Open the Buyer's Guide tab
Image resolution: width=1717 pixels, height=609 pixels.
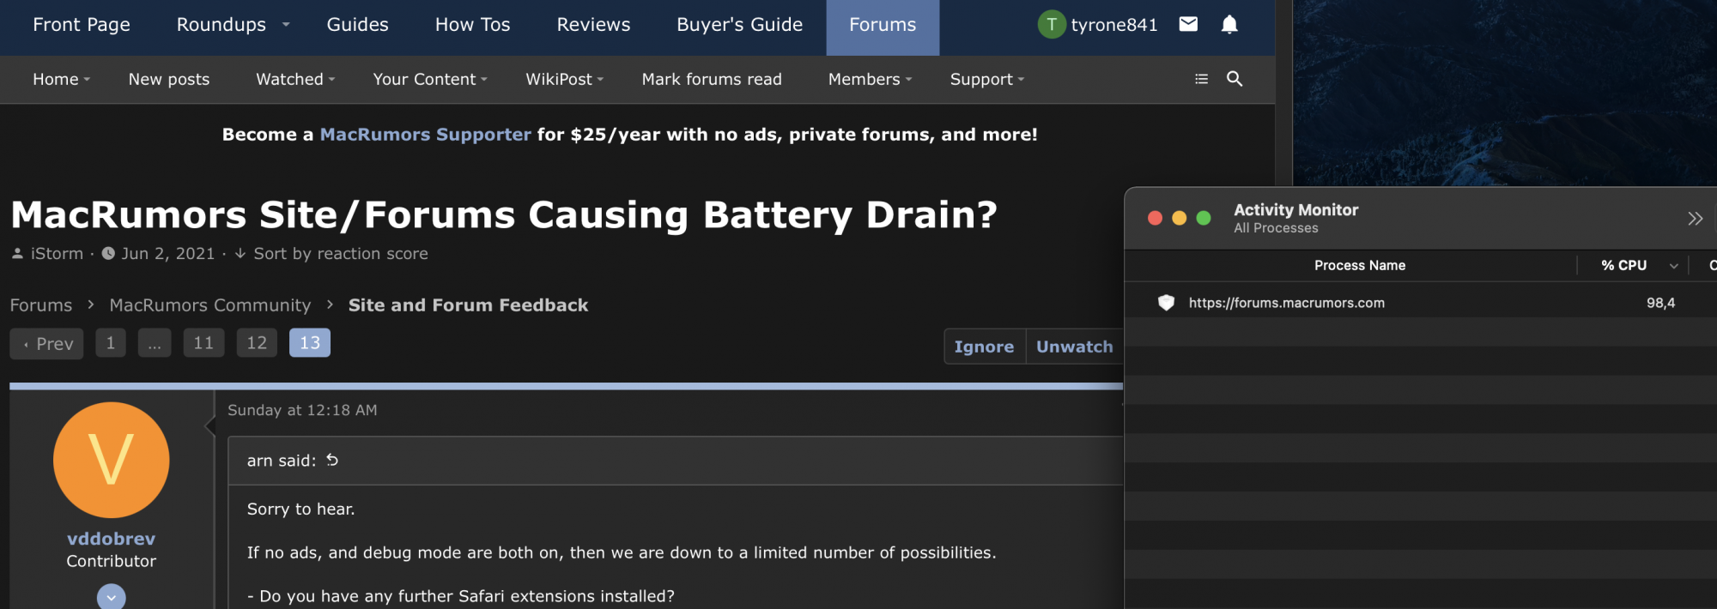click(x=739, y=25)
